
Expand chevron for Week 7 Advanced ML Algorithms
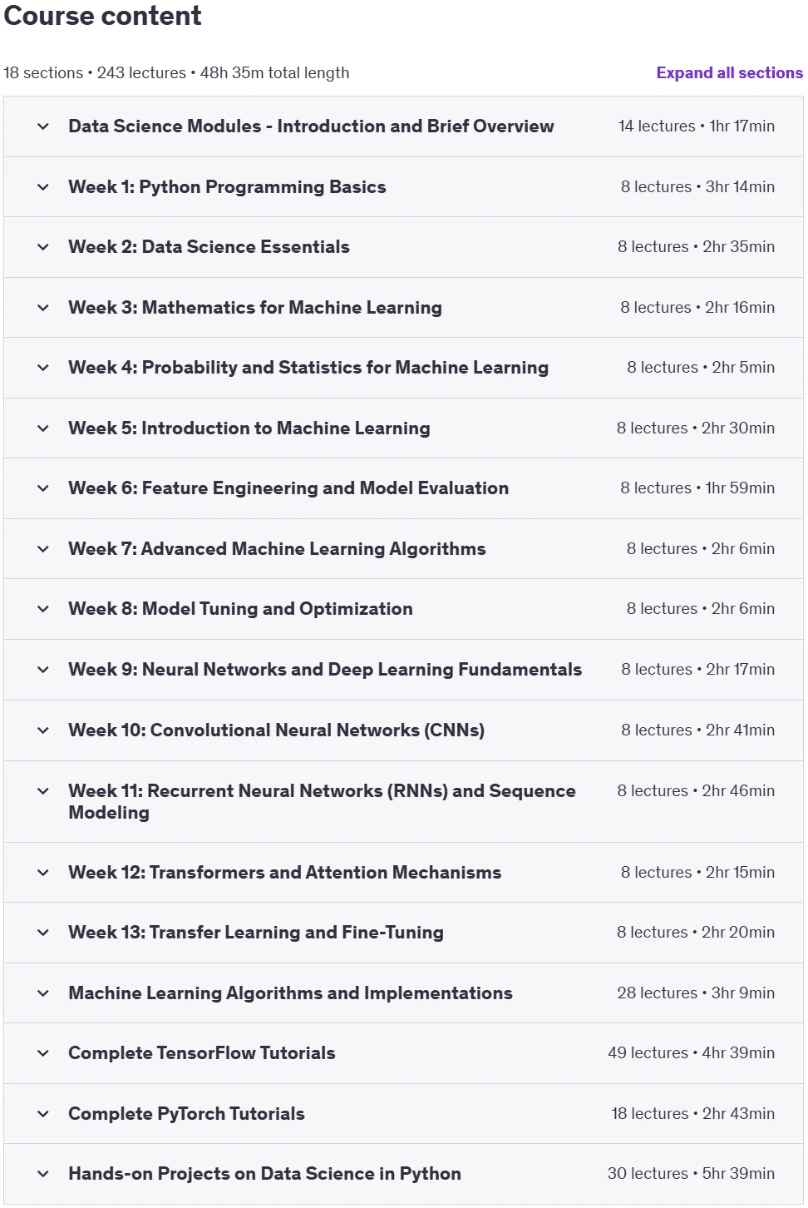tap(43, 549)
